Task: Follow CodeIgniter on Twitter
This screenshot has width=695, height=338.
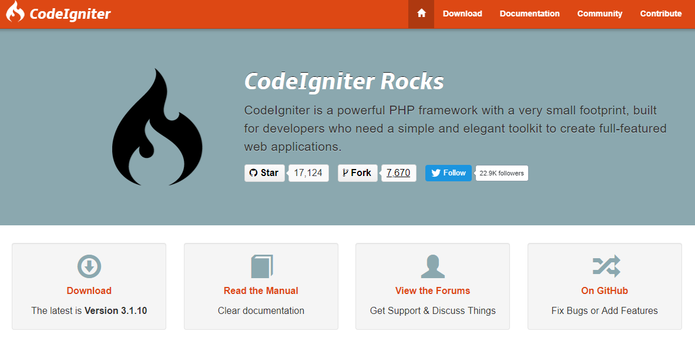Action: 449,173
